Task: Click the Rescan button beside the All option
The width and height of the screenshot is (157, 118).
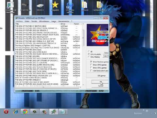Action: point(106,53)
